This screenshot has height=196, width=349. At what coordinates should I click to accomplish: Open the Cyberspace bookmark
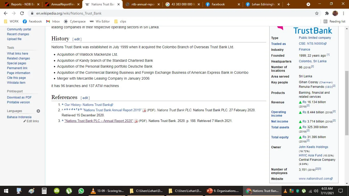tap(75, 21)
